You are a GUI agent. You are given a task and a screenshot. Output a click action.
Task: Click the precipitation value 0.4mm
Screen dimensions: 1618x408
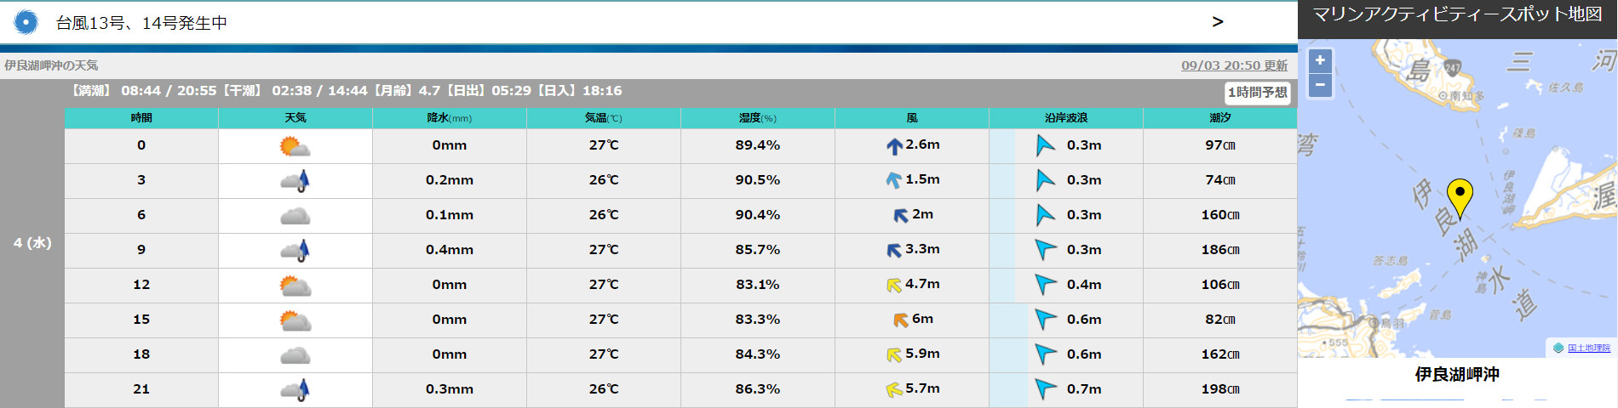(450, 250)
